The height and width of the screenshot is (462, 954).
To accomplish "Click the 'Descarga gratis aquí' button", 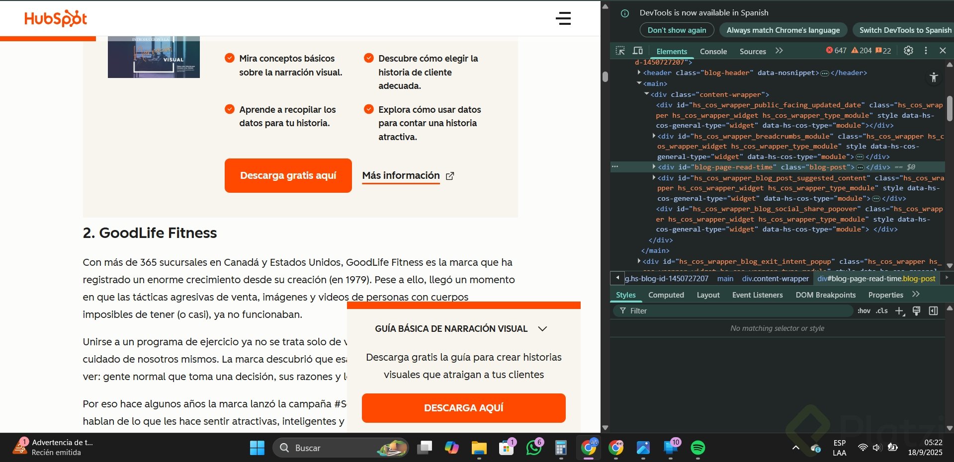I will (x=288, y=175).
